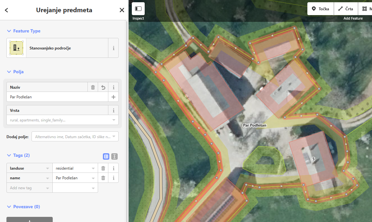This screenshot has width=372, height=222.
Task: Open info for the Vrsta field
Action: pyautogui.click(x=113, y=111)
